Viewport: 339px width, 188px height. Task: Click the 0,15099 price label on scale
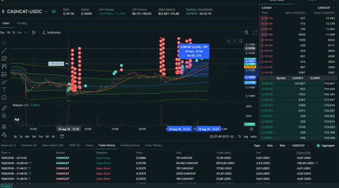(250, 77)
